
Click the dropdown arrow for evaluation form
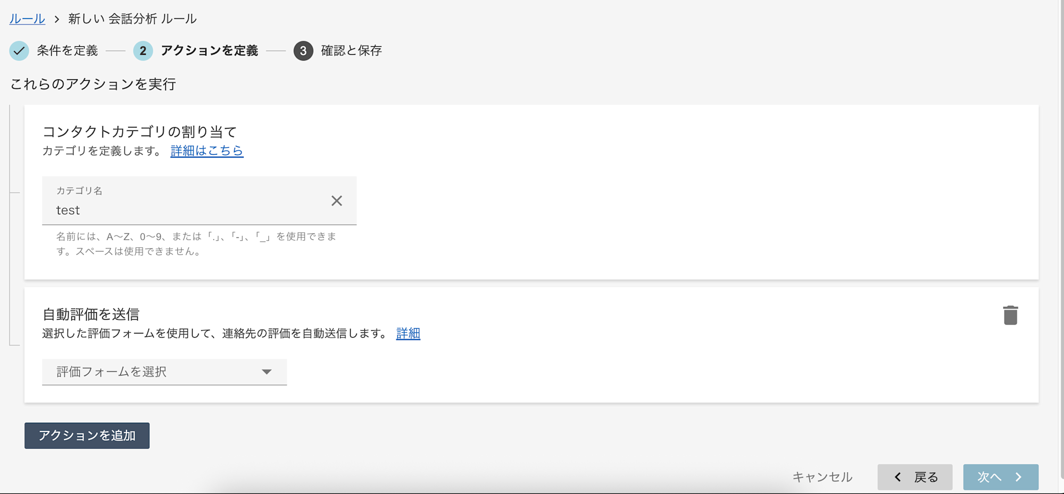(267, 372)
